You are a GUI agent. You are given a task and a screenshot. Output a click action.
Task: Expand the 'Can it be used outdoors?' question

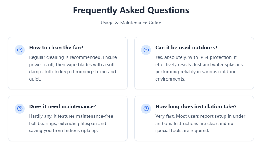(x=186, y=48)
